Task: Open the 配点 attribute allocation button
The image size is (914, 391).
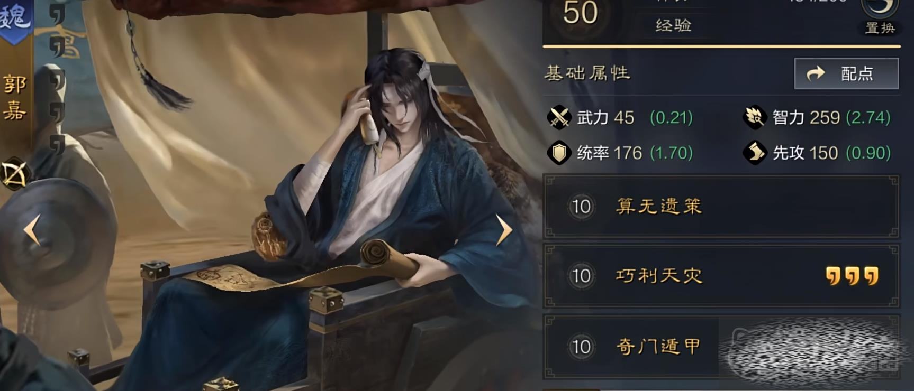Action: pos(846,73)
